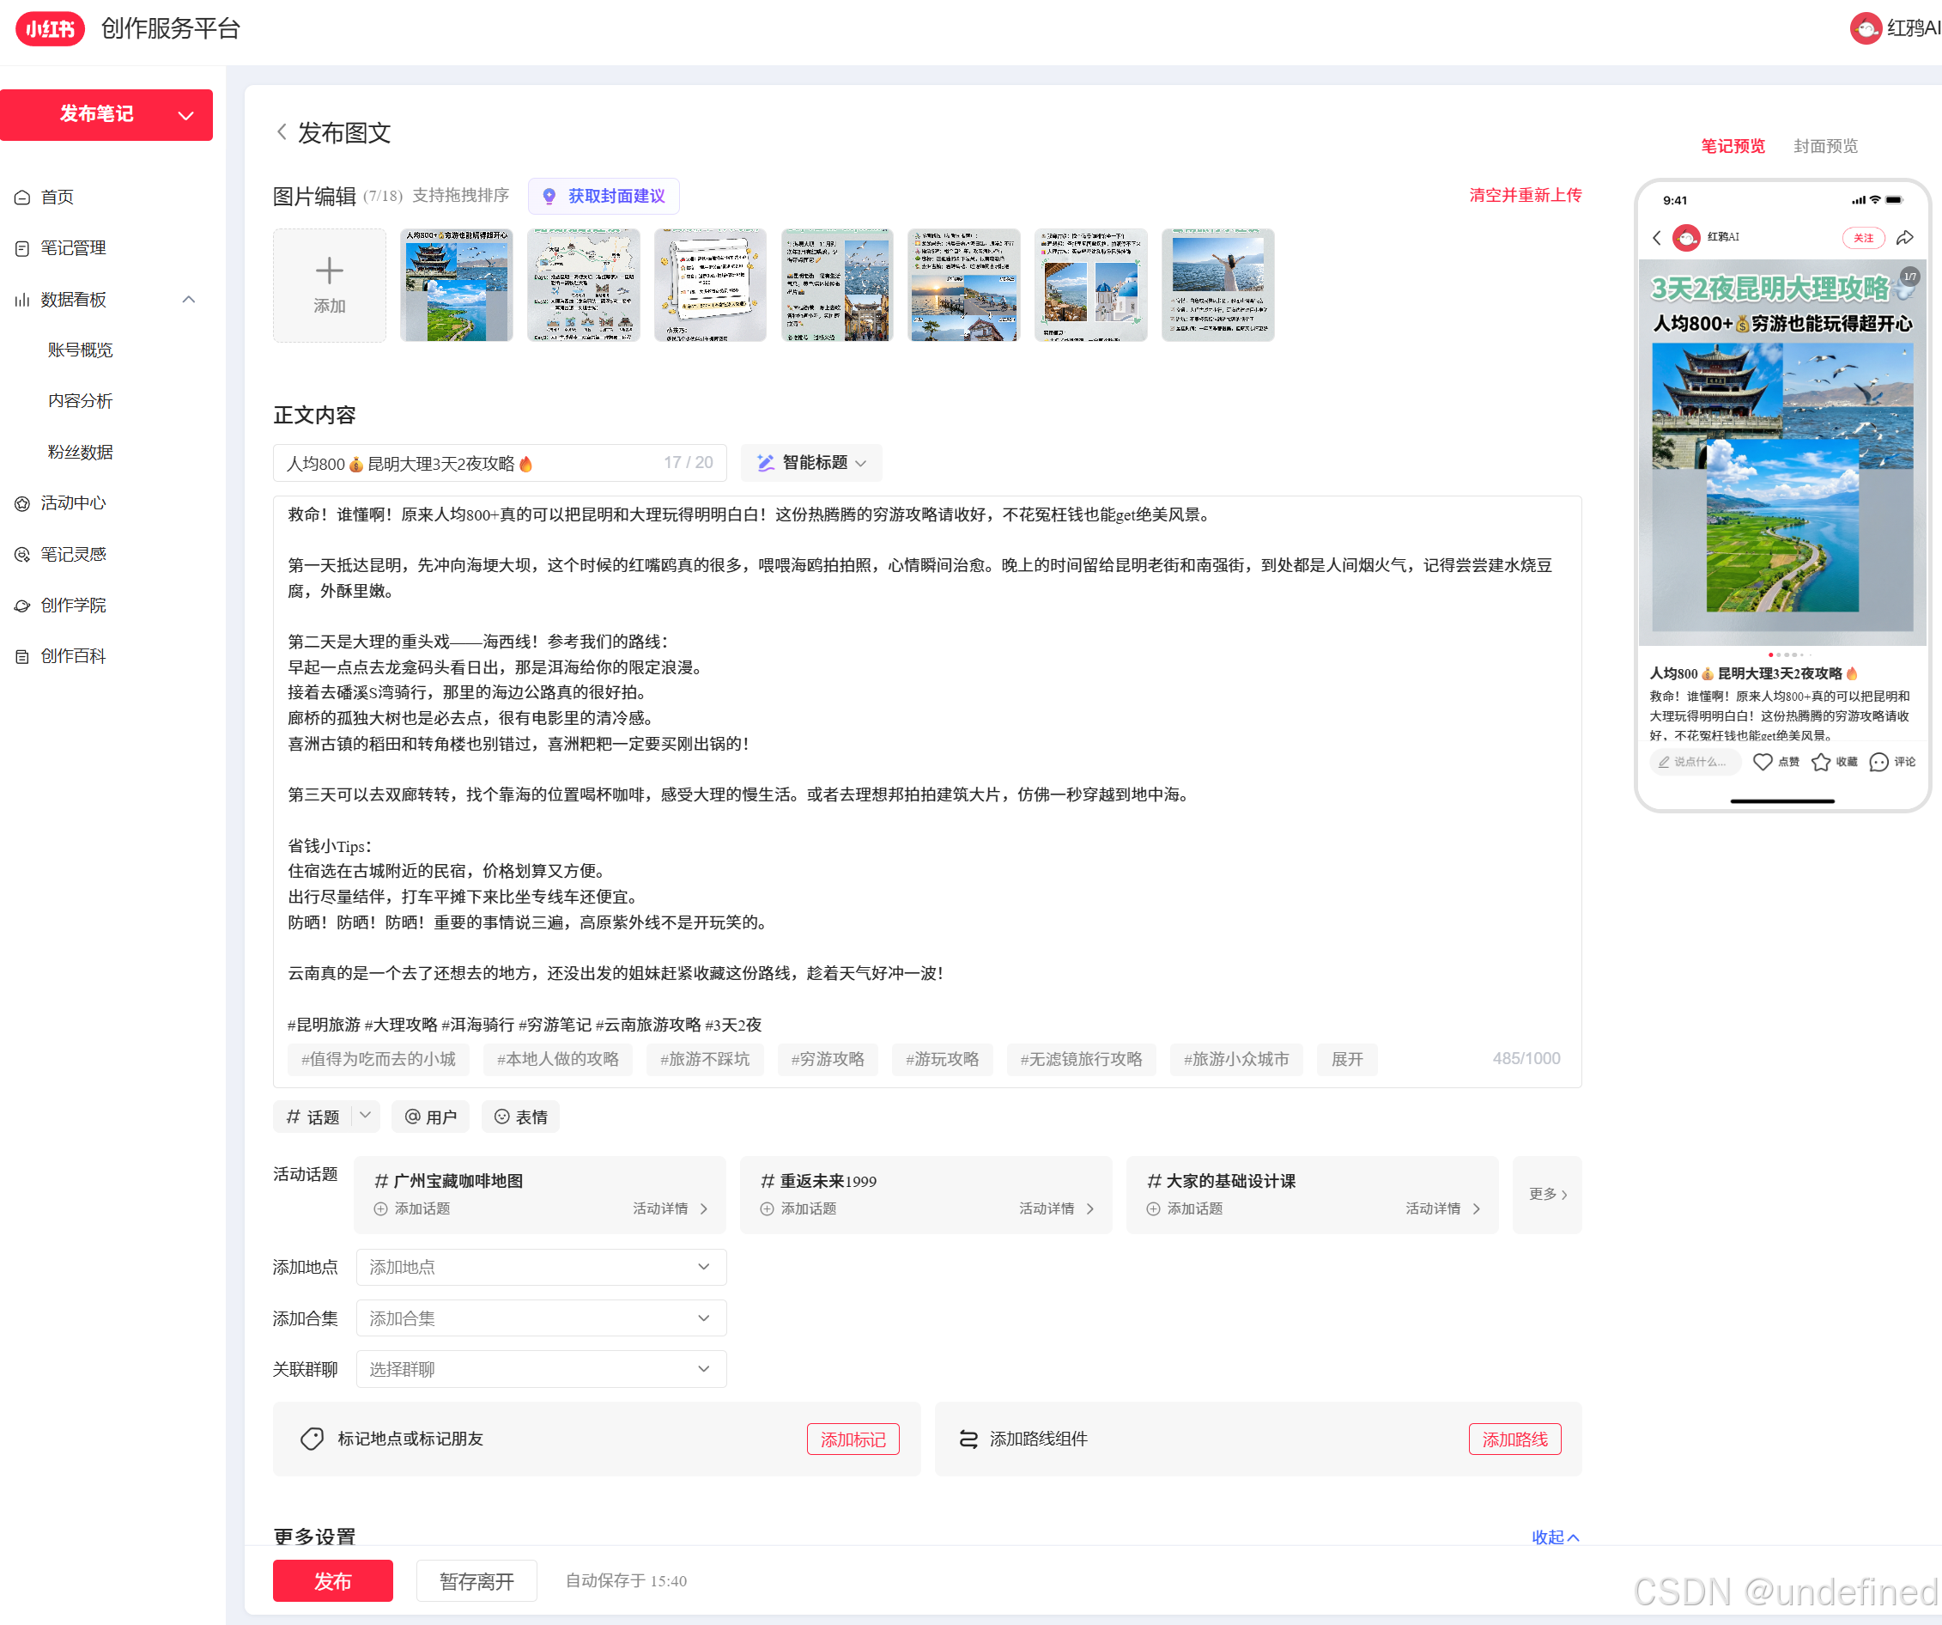
Task: Click 清空并重新上传 link
Action: pos(1525,195)
